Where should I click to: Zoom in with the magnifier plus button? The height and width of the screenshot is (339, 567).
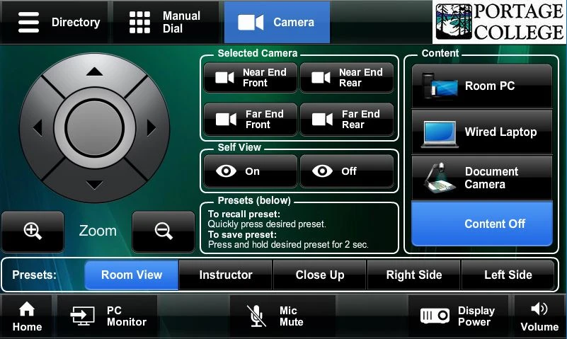coord(33,231)
